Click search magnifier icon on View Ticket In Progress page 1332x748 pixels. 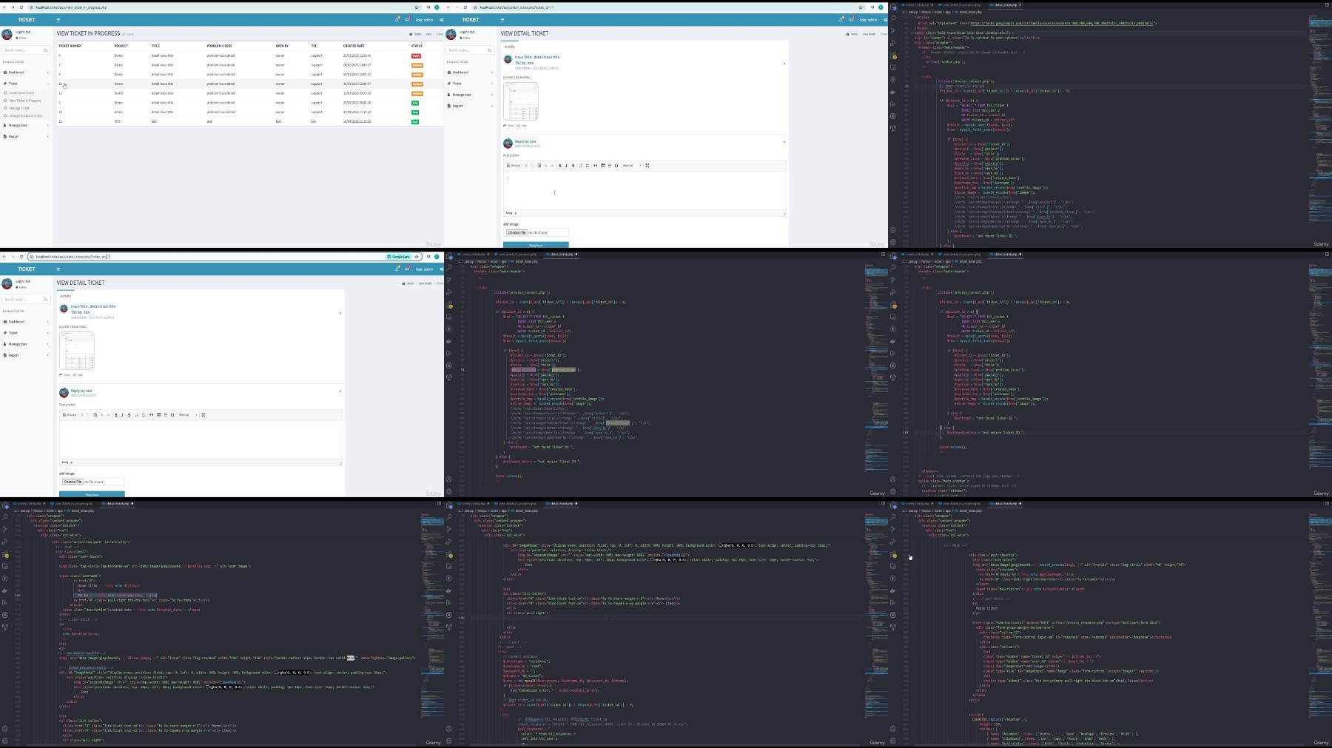[46, 50]
